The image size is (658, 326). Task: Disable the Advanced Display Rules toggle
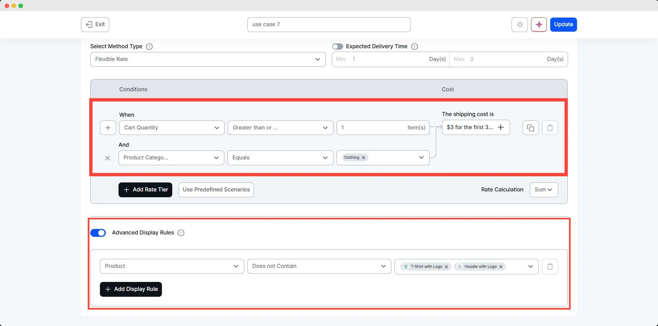[x=98, y=233]
